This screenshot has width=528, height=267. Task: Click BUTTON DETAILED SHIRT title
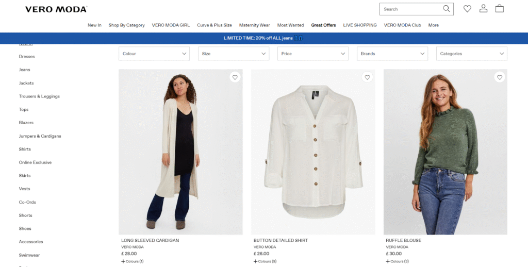[x=280, y=240]
